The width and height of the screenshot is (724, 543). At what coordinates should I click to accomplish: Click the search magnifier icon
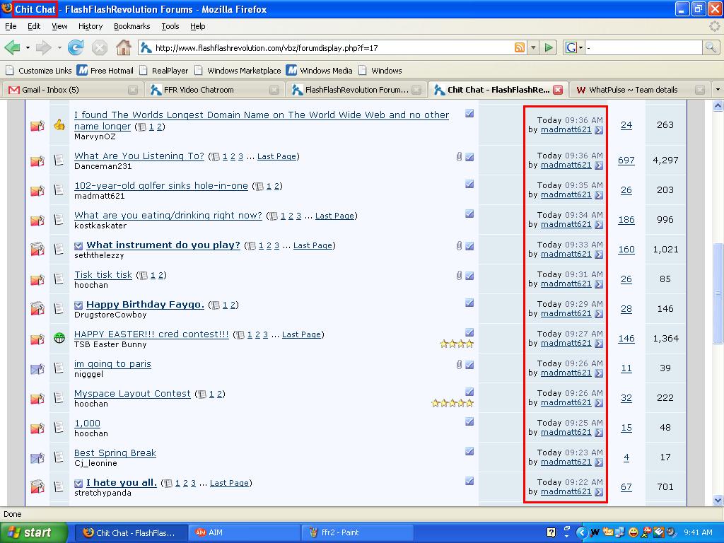(710, 47)
